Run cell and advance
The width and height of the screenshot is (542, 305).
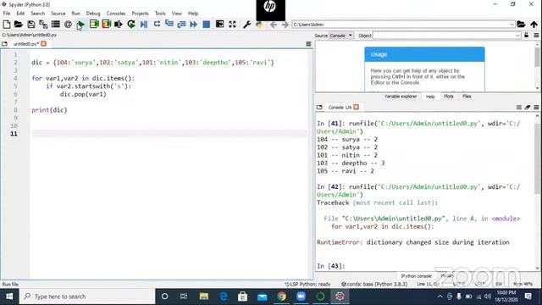coord(106,25)
